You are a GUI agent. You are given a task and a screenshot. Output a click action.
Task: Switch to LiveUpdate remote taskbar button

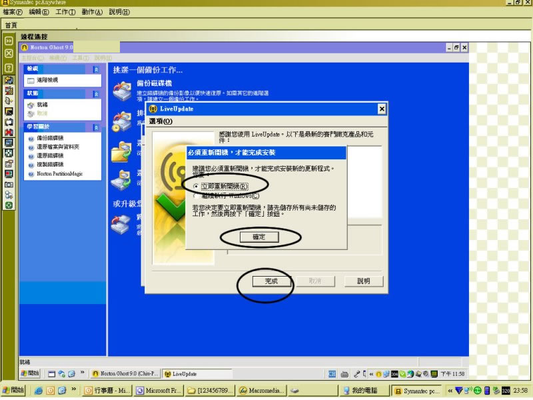(x=197, y=374)
